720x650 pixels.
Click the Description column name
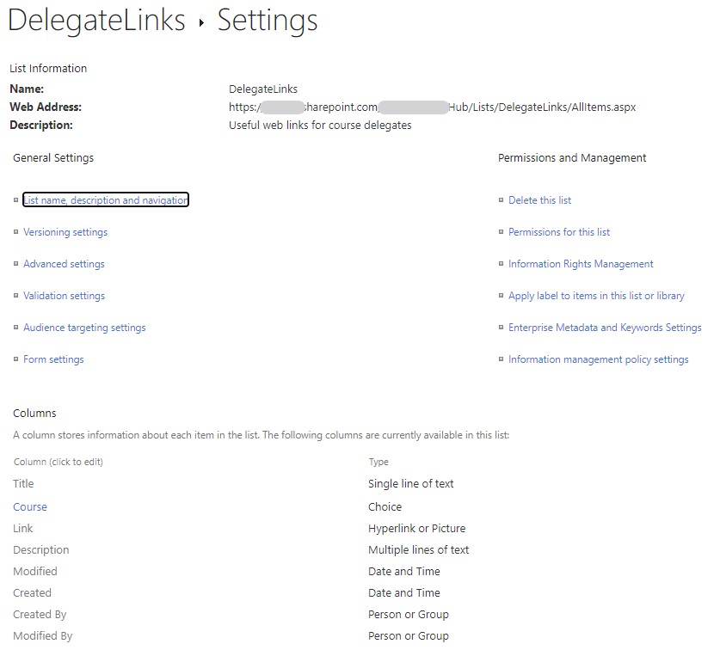40,550
